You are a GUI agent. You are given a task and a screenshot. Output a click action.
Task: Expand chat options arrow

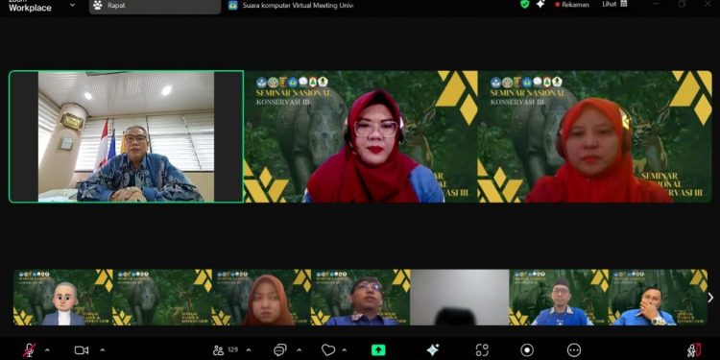point(299,350)
